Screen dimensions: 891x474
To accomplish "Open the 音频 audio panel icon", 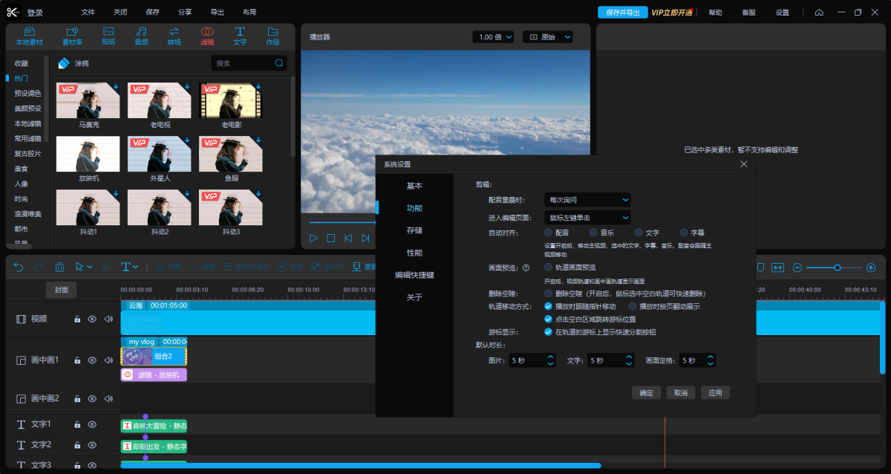I will click(x=141, y=36).
